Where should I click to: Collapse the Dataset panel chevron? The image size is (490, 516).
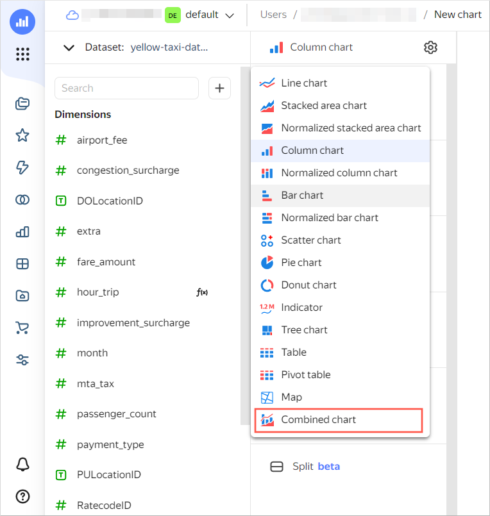[x=69, y=47]
